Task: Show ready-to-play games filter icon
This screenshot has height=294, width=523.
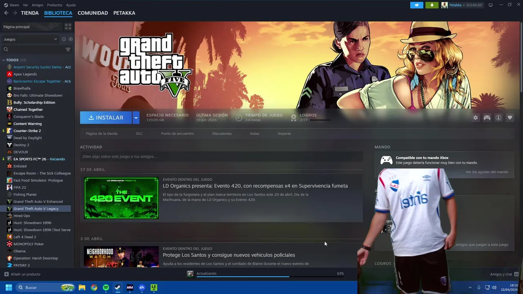Action: (71, 39)
